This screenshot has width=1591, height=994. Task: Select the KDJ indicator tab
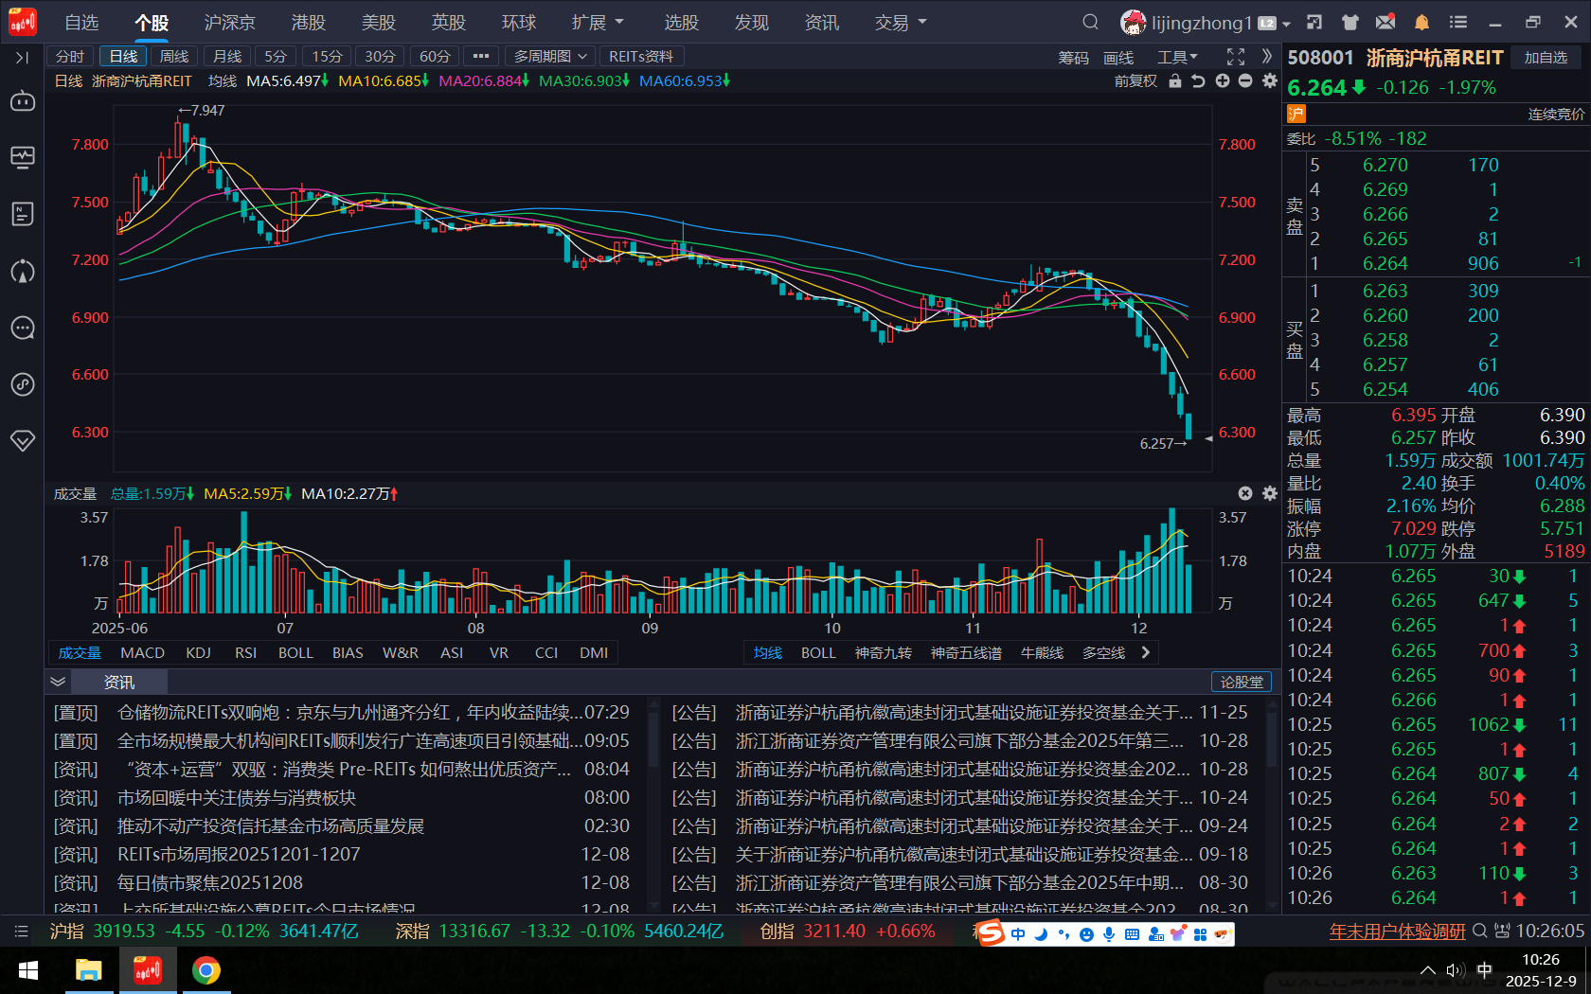[x=198, y=652]
